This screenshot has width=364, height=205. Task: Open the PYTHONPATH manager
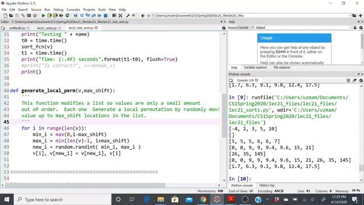tap(134, 15)
